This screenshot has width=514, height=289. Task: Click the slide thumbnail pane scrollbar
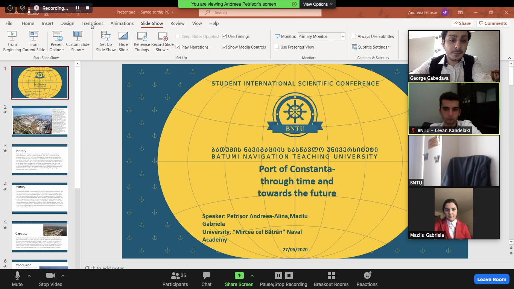[78, 128]
